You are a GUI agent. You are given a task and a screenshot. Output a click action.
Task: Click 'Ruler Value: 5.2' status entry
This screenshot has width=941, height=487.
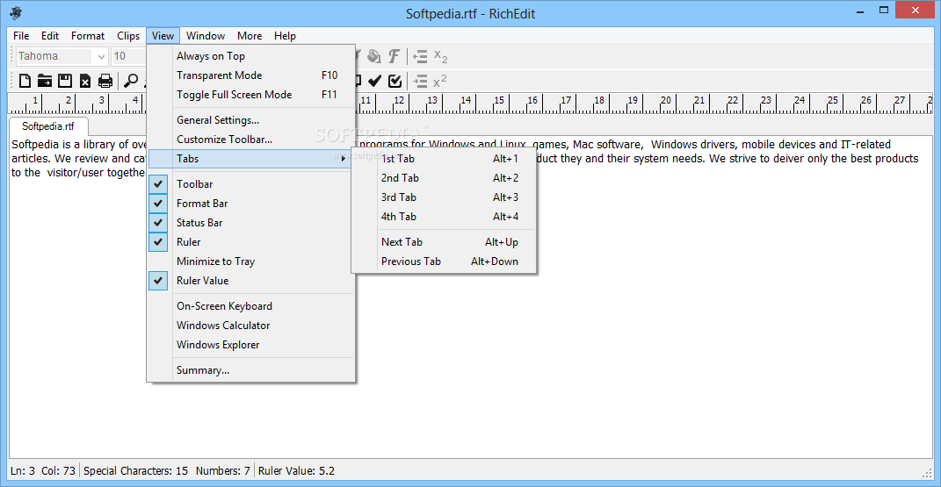[296, 471]
